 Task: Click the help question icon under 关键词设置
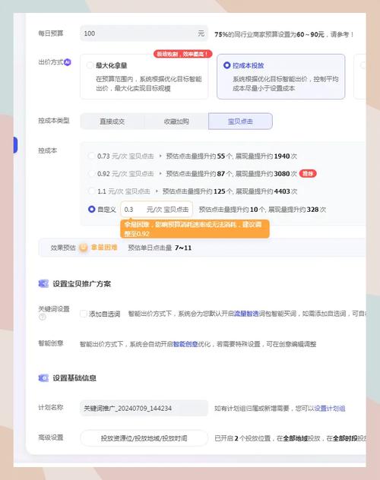43,317
